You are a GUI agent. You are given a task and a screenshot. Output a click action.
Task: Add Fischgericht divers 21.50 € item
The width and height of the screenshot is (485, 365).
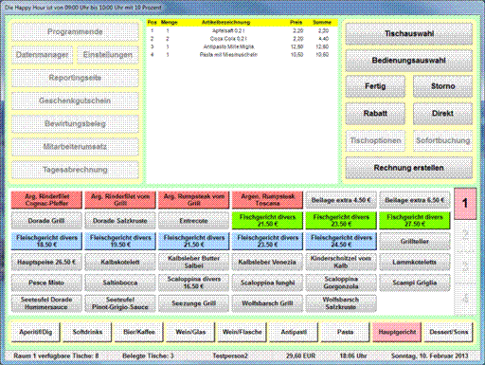pyautogui.click(x=267, y=221)
